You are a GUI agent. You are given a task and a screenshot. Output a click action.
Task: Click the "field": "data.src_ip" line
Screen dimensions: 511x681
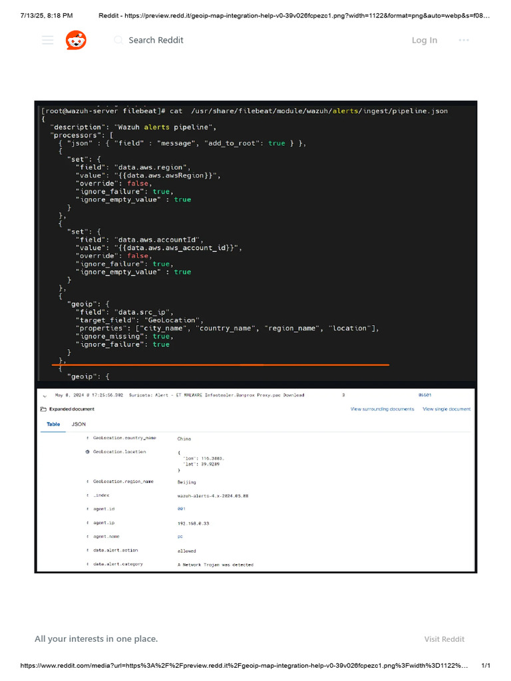tap(124, 312)
